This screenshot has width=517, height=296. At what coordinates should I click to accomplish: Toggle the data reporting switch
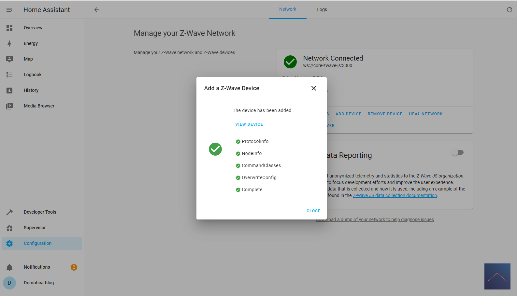[x=458, y=152]
